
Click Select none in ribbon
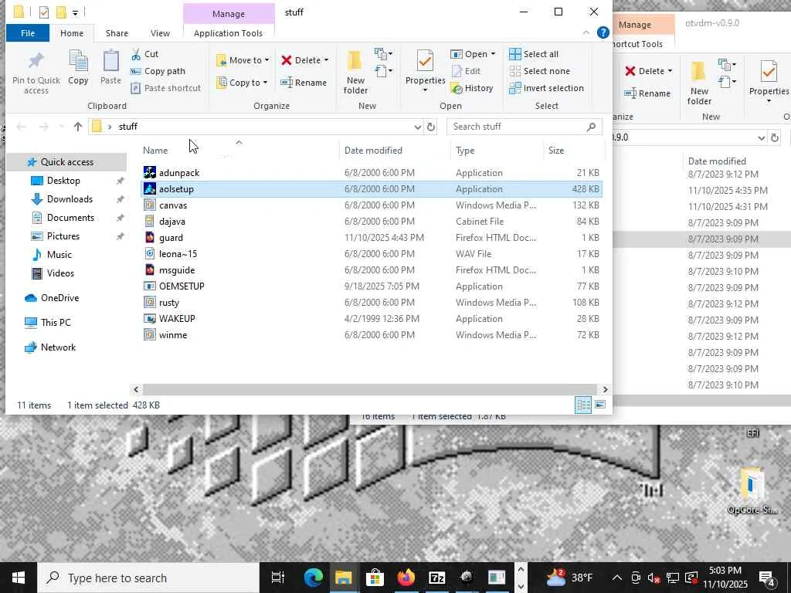(540, 71)
